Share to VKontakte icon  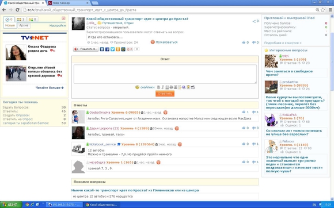click(102, 49)
